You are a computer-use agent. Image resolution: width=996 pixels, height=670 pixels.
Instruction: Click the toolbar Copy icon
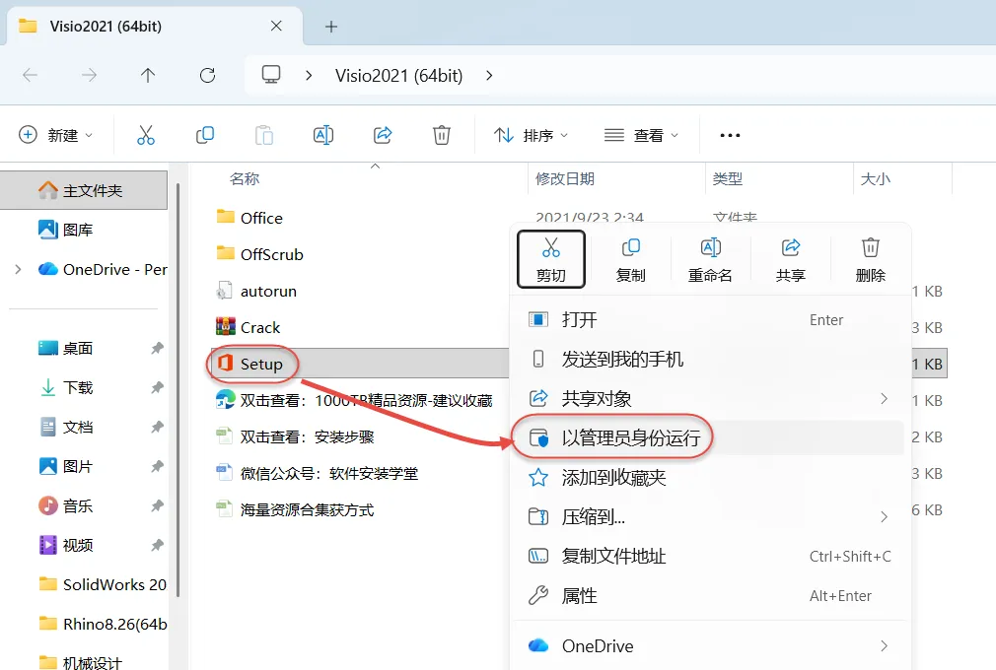[x=205, y=135]
